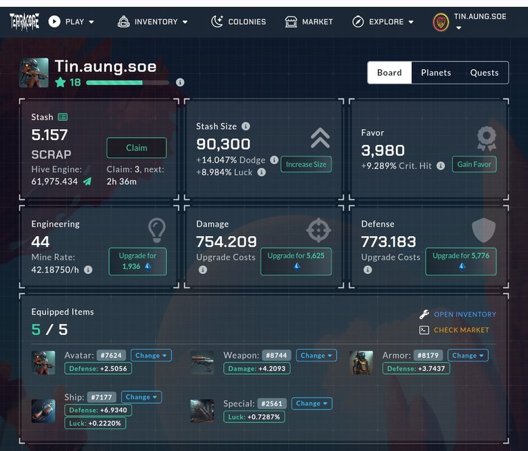The width and height of the screenshot is (528, 451).
Task: Open the Market menu item
Action: 309,22
